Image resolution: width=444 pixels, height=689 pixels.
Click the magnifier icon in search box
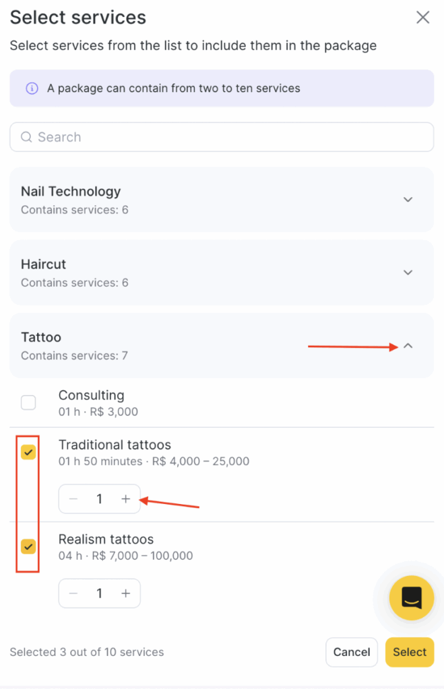click(26, 137)
